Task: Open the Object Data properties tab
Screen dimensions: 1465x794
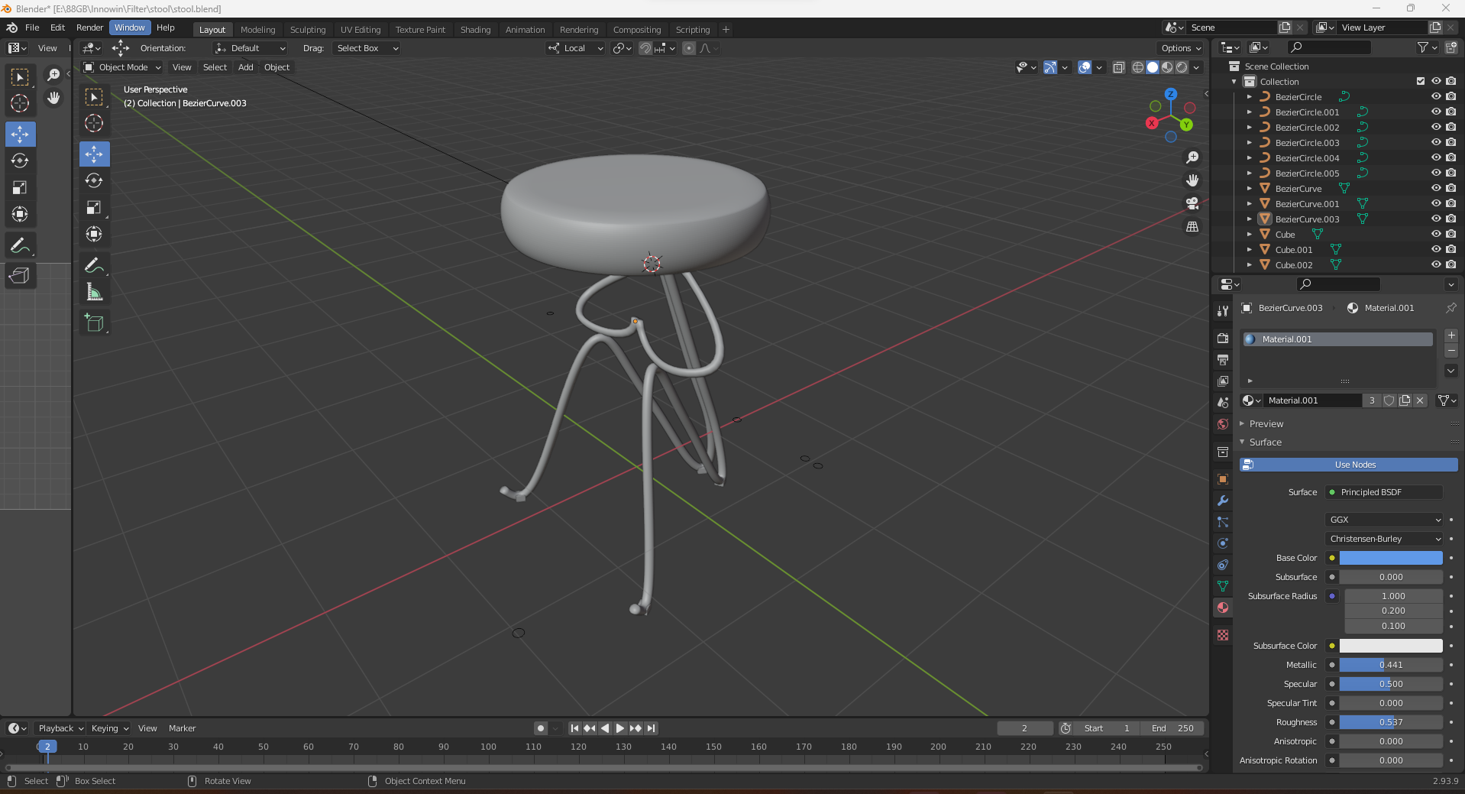Action: pyautogui.click(x=1223, y=586)
